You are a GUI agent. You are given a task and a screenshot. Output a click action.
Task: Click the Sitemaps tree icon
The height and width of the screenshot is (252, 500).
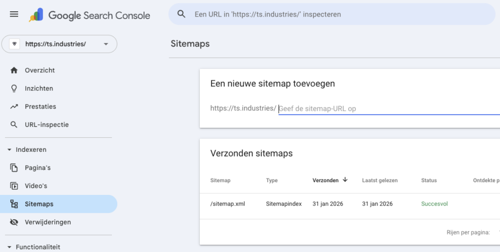[x=14, y=204]
